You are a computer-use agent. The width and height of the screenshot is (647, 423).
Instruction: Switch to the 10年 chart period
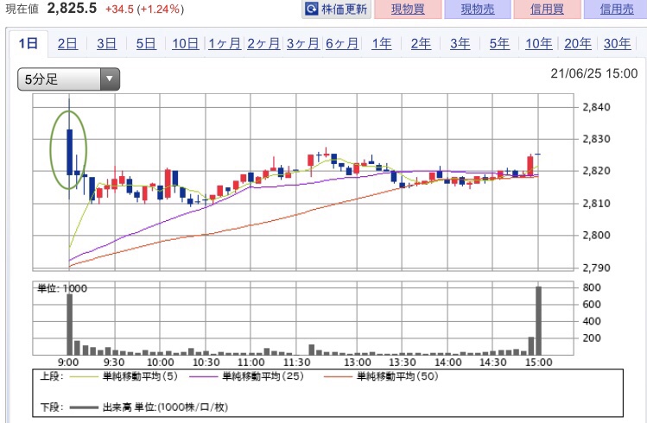pos(538,43)
